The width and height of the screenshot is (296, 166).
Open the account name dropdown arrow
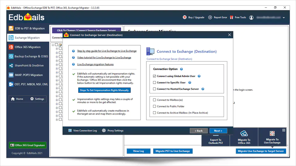[284, 18]
